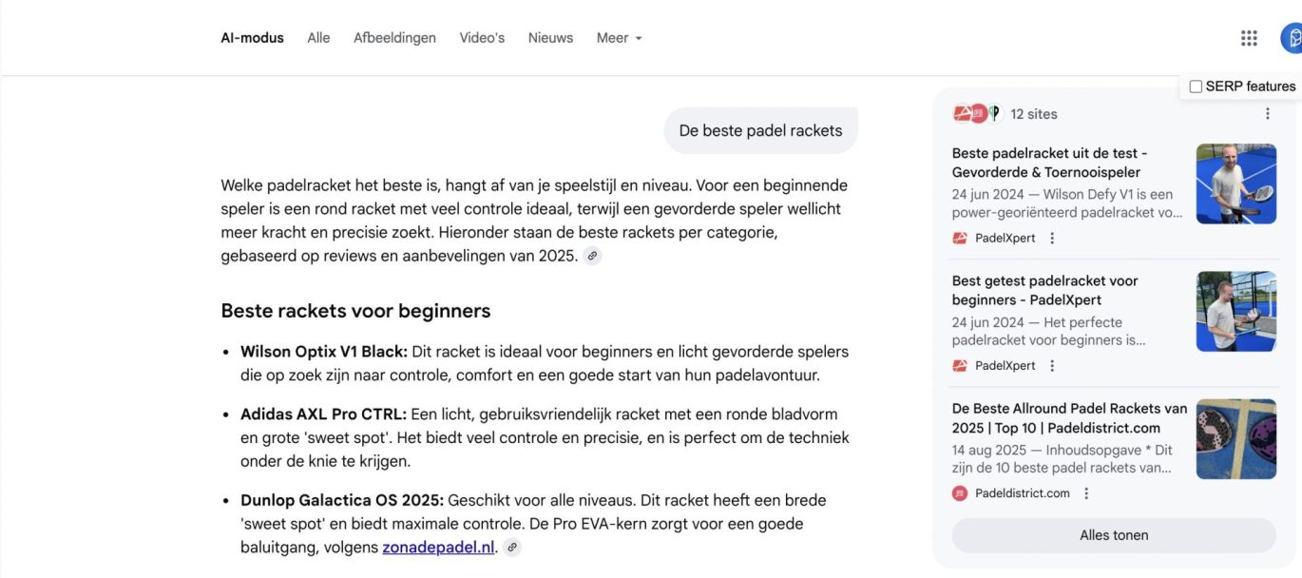This screenshot has width=1302, height=578.
Task: Open the zonadepadel.nl hyperlink
Action: click(438, 548)
